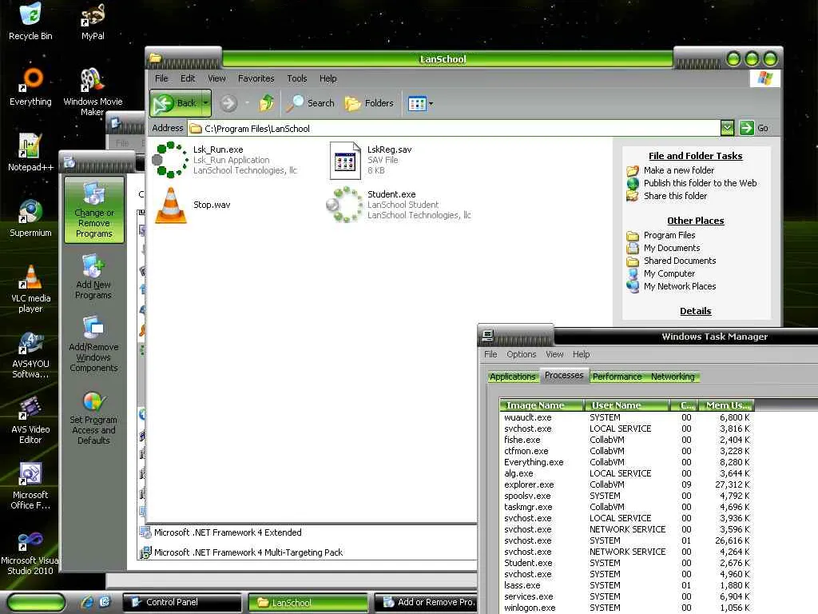Select the Everything.exe process row

(626, 462)
